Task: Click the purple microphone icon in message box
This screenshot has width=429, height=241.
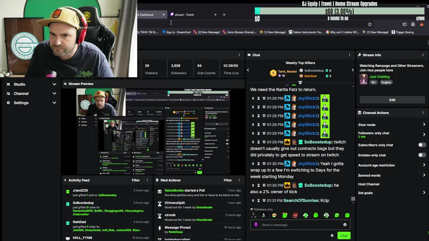Action: 256,225
